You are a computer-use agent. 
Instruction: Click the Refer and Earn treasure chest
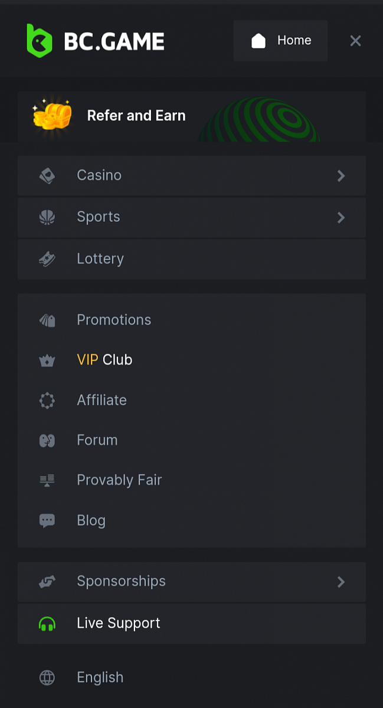53,114
